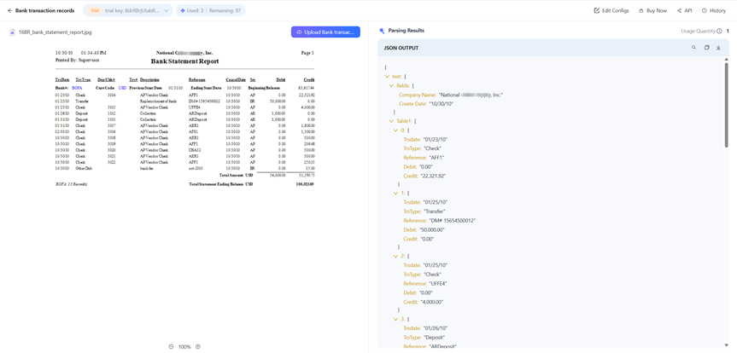Collapse the "Table1" node
The width and height of the screenshot is (737, 353).
tap(391, 121)
